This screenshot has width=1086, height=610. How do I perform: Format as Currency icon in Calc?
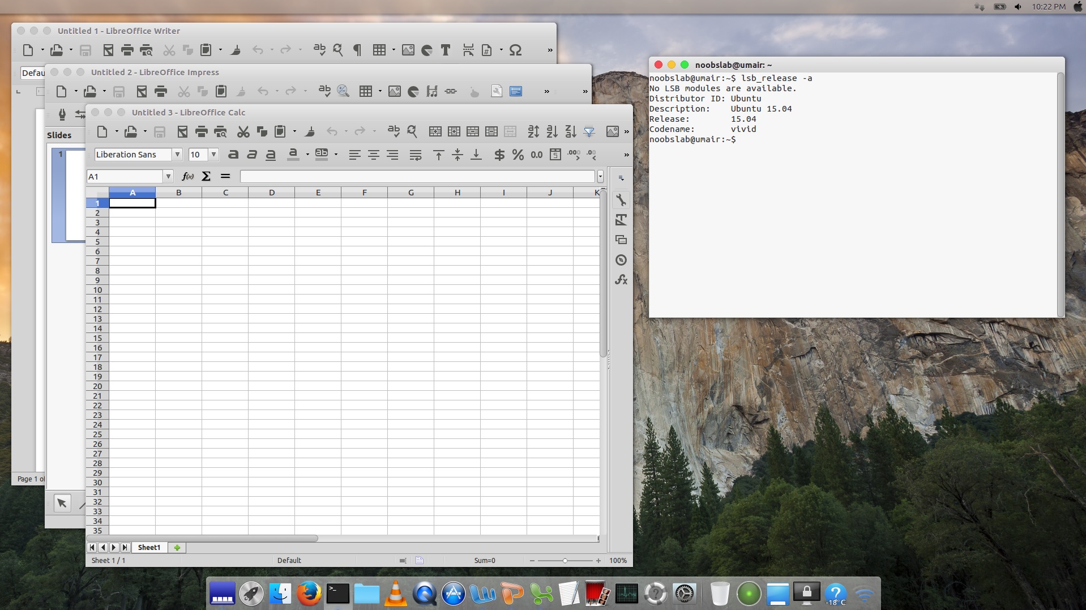499,155
